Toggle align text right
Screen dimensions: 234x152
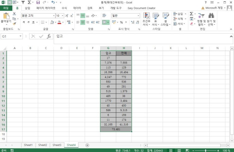pos(88,22)
